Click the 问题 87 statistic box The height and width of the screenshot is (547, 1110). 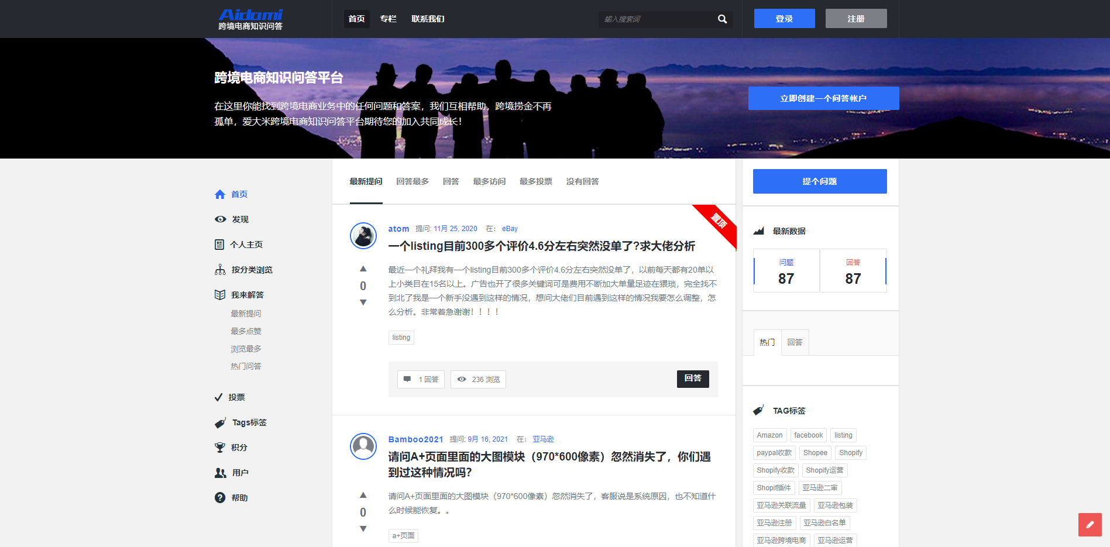pos(786,271)
